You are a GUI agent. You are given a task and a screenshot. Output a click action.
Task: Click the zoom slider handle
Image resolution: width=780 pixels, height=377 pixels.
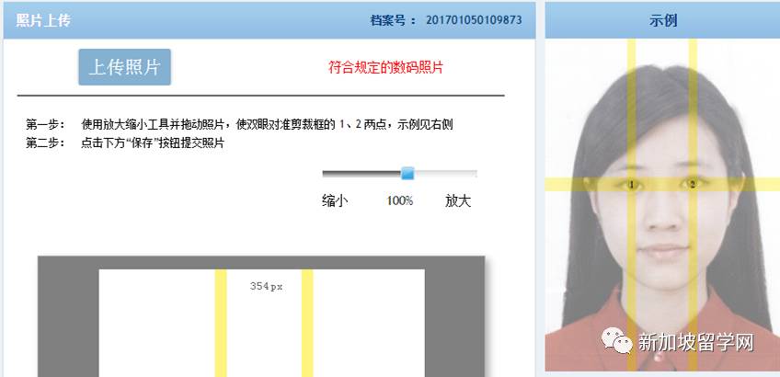point(407,173)
